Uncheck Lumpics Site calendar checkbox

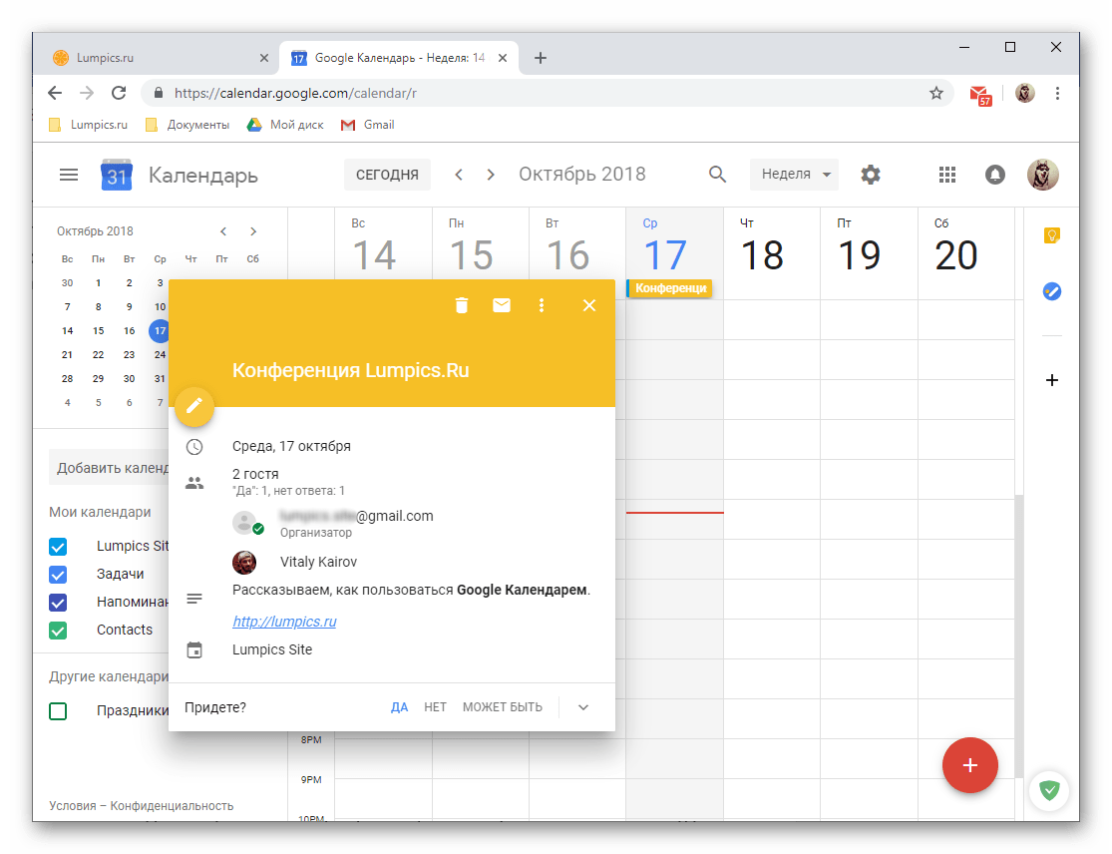click(x=58, y=546)
